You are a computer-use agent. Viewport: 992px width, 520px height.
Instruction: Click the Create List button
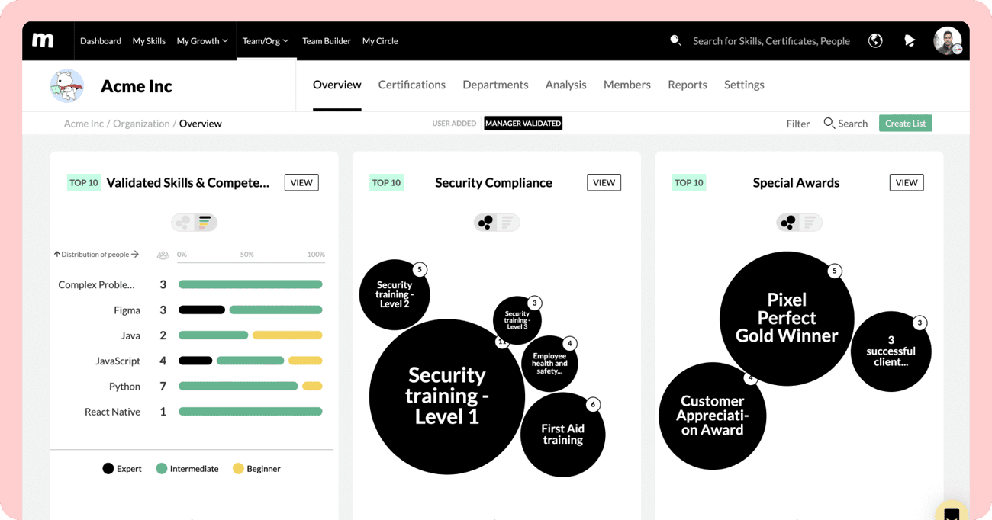point(905,123)
